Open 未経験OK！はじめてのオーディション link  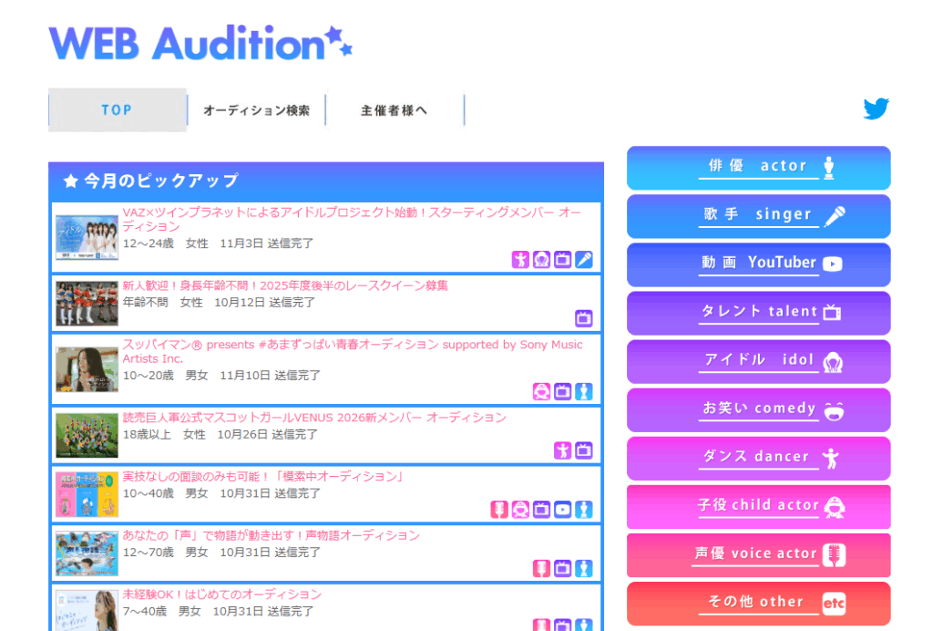(221, 595)
